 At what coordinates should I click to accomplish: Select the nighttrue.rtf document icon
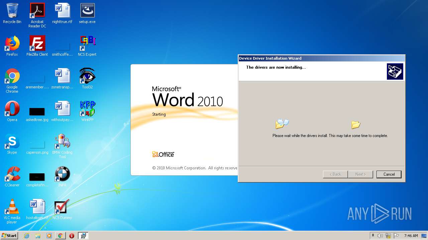[62, 13]
